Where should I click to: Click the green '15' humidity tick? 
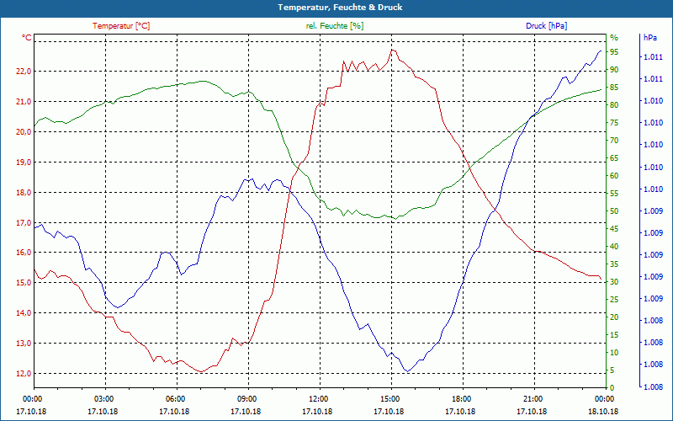[x=614, y=335]
